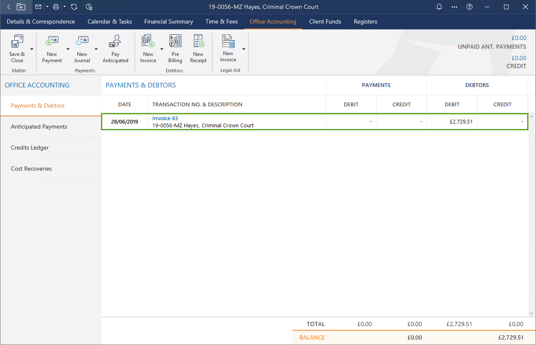Open the Client Funds tab
536x345 pixels.
325,21
